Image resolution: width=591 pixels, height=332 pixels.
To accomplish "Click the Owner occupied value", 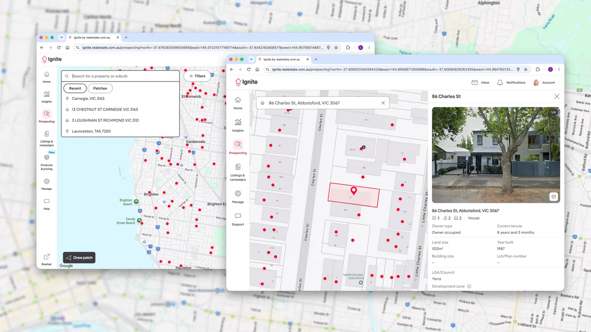I will pyautogui.click(x=445, y=233).
